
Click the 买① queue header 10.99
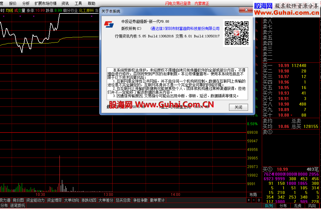point(282,169)
